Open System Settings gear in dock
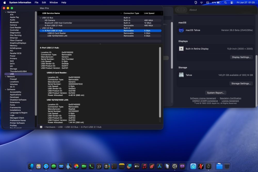258x172 pixels. point(175,166)
